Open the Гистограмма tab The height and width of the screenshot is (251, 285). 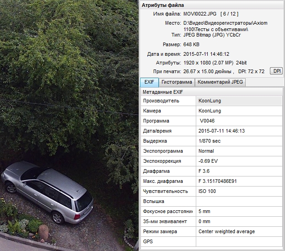point(177,82)
